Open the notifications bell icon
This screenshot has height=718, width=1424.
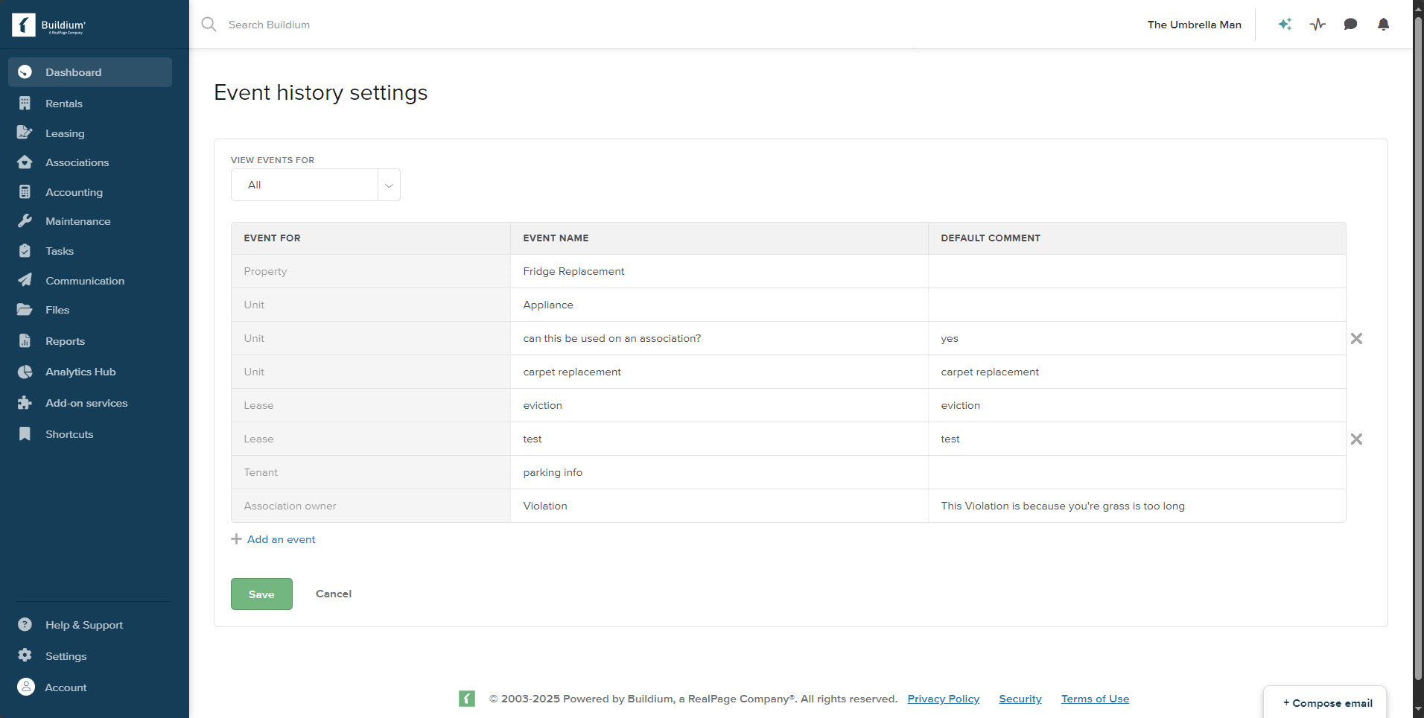(1383, 25)
